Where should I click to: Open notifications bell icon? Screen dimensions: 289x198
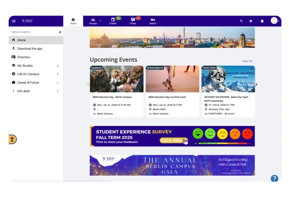pyautogui.click(x=262, y=21)
